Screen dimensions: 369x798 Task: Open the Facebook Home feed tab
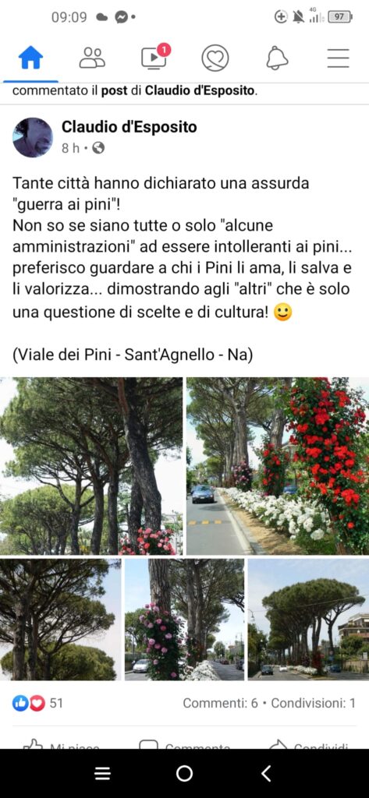click(x=30, y=58)
